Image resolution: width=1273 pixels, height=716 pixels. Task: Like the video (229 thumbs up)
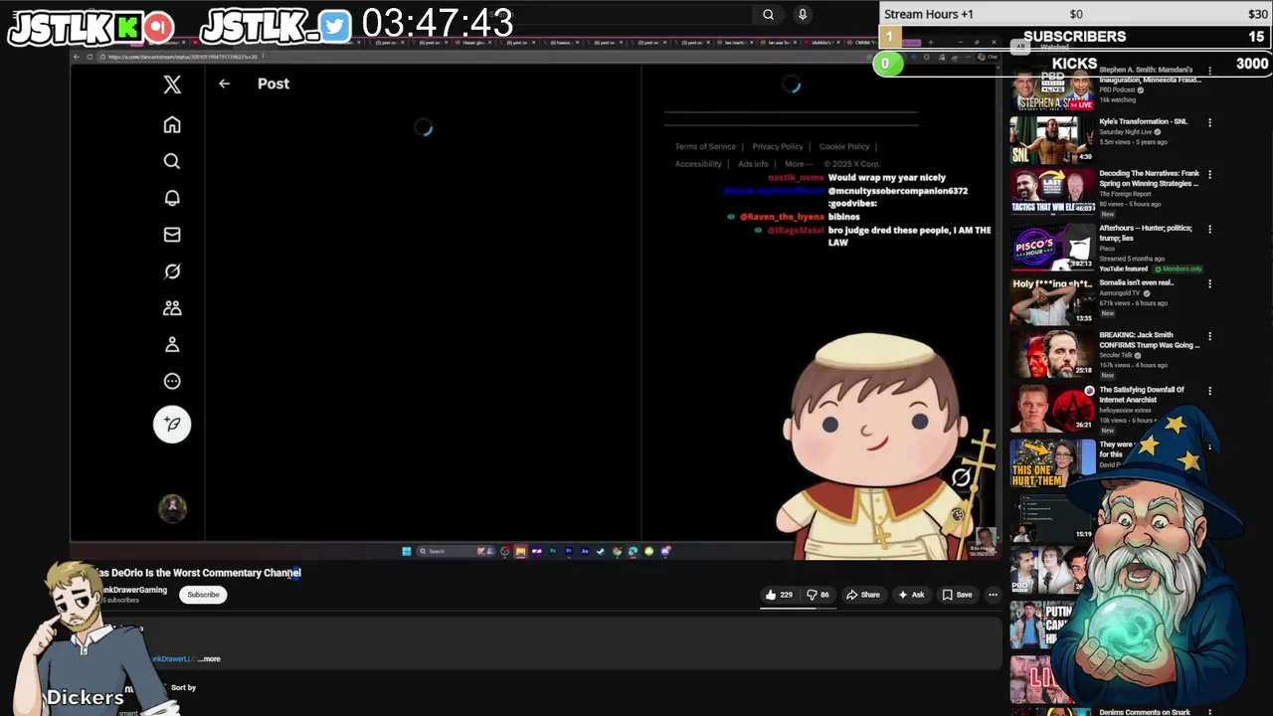(779, 595)
